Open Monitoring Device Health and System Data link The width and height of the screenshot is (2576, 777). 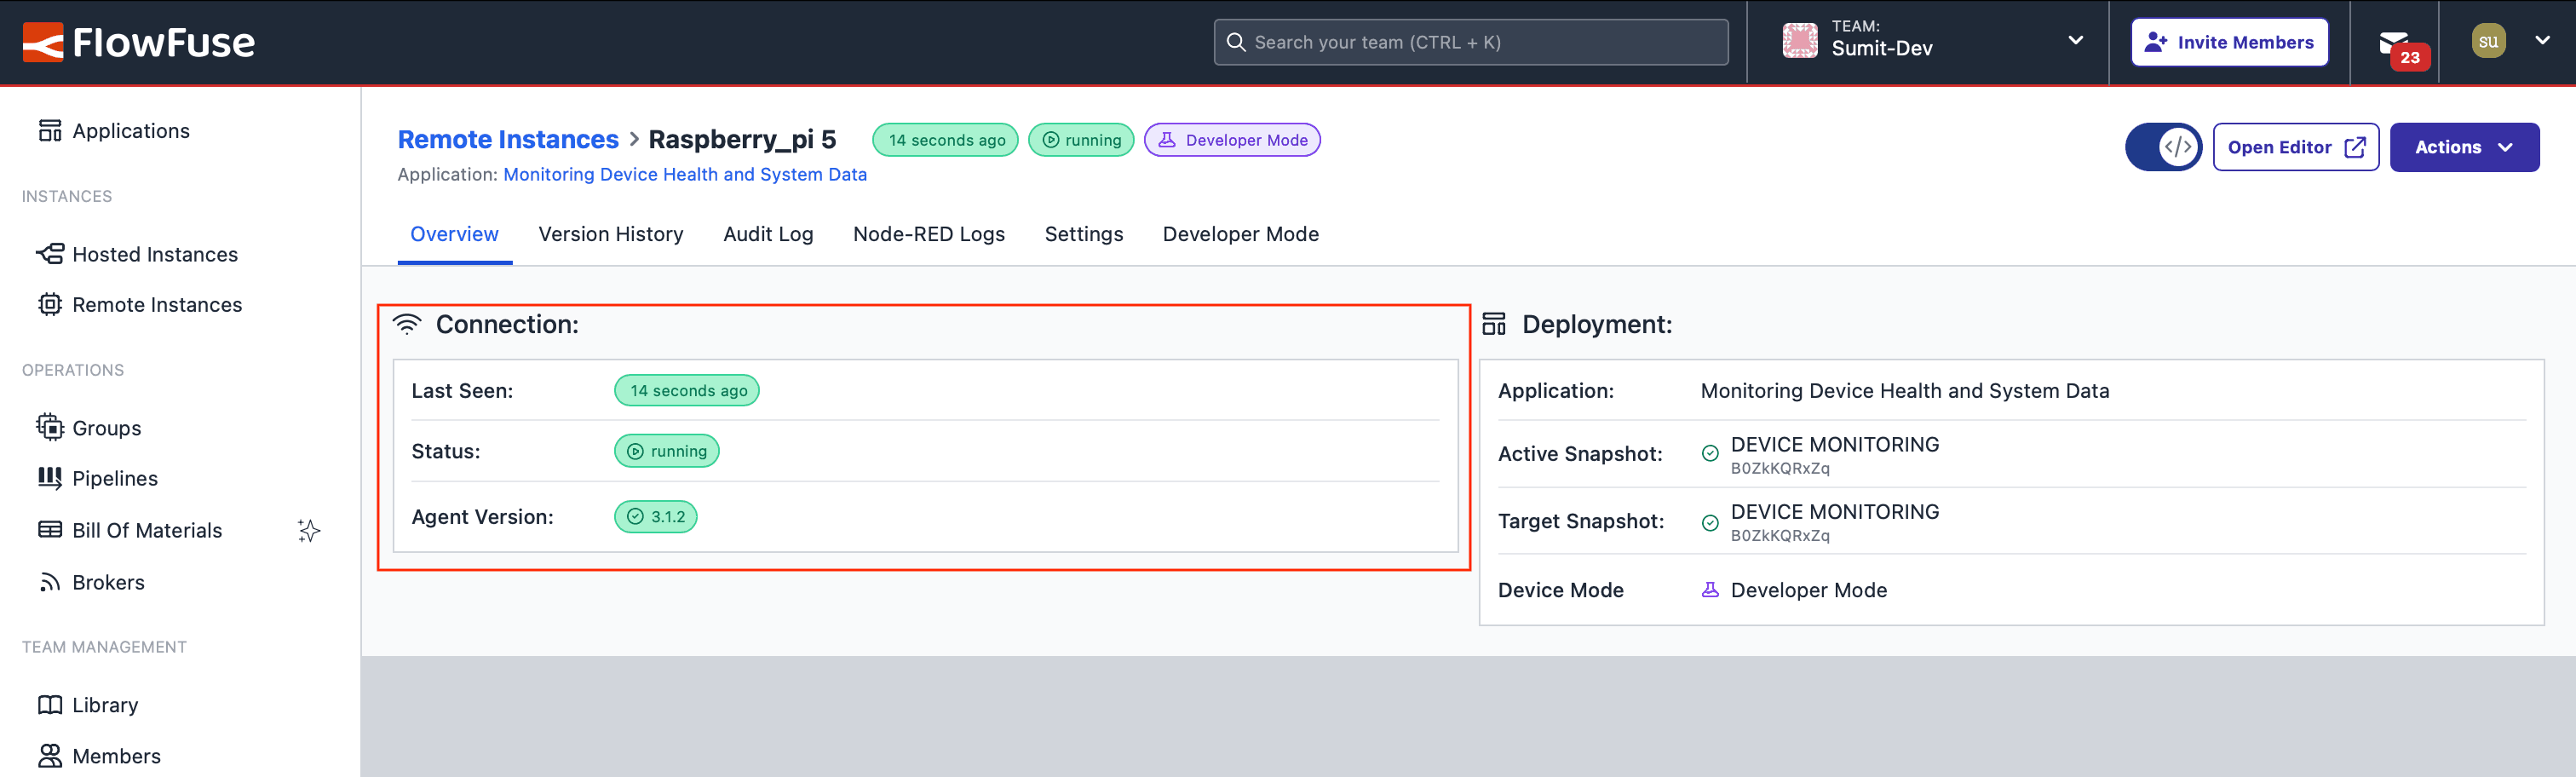pos(685,173)
